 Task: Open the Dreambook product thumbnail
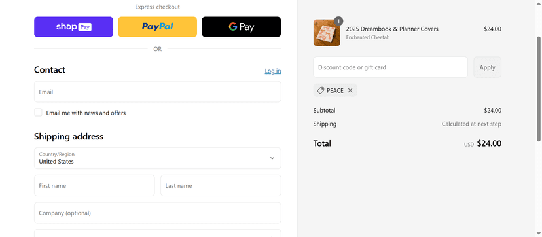[327, 33]
